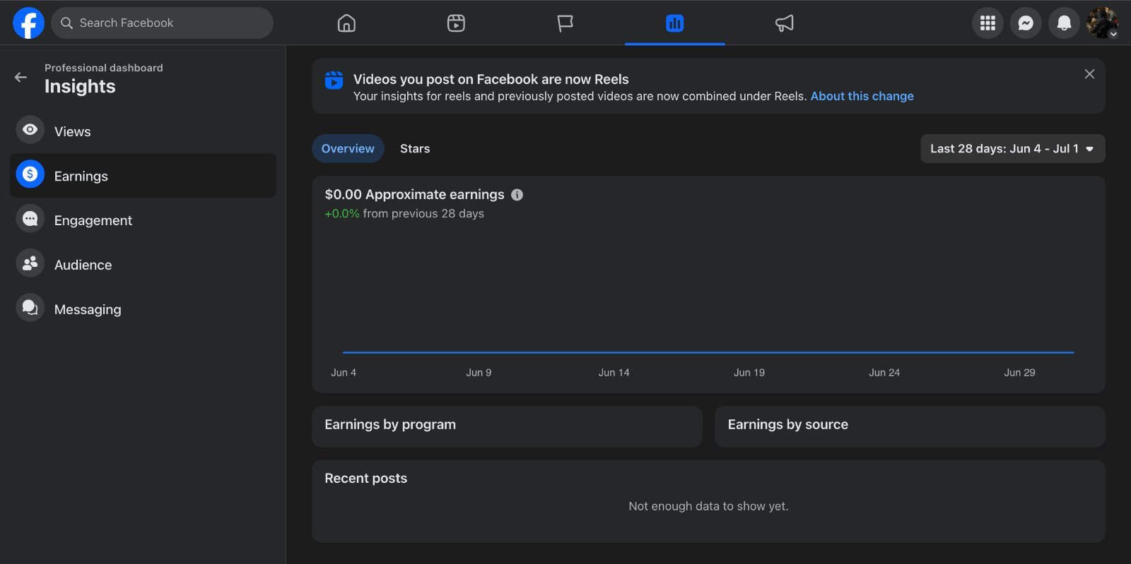
Task: Click the Approximate earnings info icon
Action: tap(517, 195)
